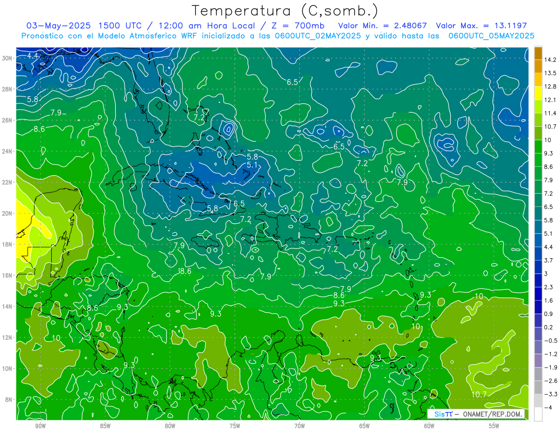Click the 28N latitude axis label
Image resolution: width=560 pixels, height=432 pixels.
point(7,89)
